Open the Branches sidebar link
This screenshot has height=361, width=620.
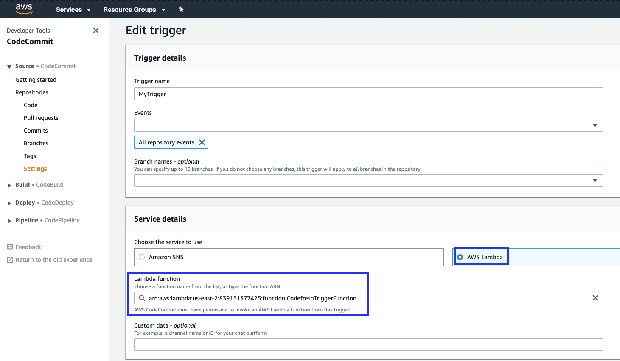point(36,143)
